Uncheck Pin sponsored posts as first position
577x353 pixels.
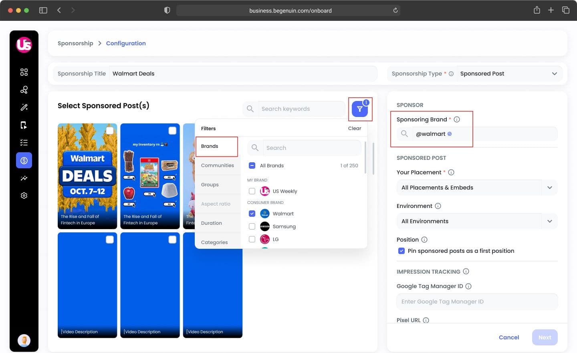click(x=401, y=251)
